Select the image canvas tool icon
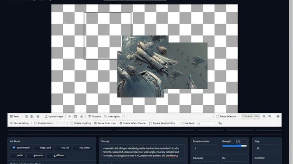 76,117
